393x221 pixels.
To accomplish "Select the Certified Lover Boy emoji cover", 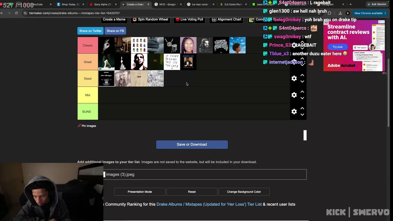I will (x=139, y=45).
